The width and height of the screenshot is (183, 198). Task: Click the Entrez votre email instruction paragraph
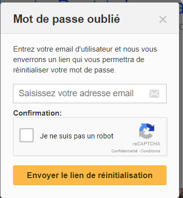pos(85,60)
